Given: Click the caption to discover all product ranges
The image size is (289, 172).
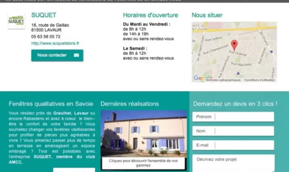Looking at the screenshot, I should (x=143, y=163).
